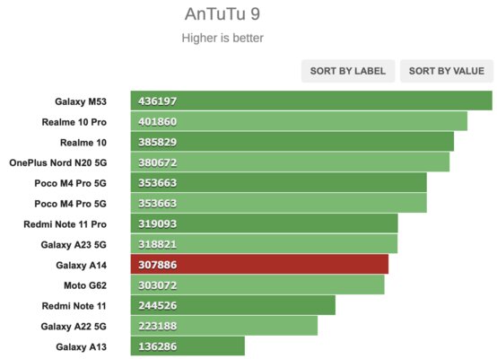
Task: Select the Moto G62 bar showing 303072
Action: click(257, 285)
